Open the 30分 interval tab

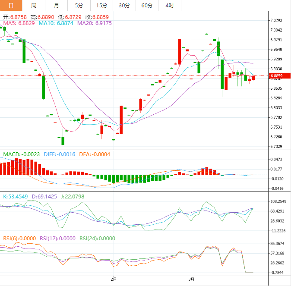[124, 5]
